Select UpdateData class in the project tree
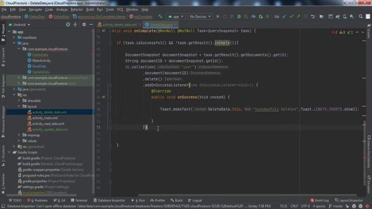The image size is (372, 209). coord(41,72)
